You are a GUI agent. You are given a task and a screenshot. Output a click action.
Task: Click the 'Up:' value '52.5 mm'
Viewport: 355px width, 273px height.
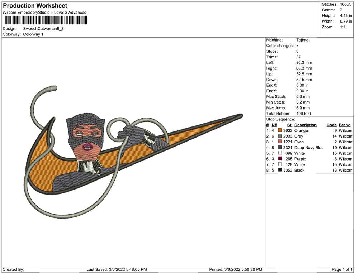click(x=304, y=74)
